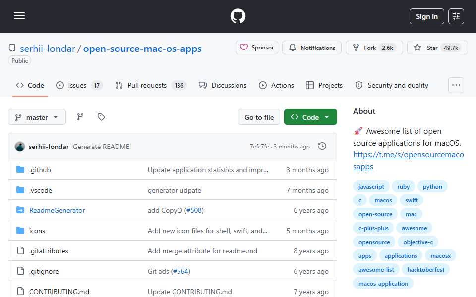Open appearance settings slider icon

(x=456, y=16)
